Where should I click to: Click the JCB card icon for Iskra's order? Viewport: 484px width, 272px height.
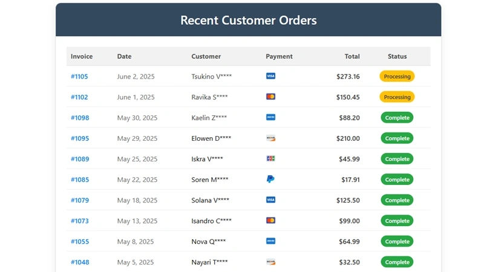point(270,158)
